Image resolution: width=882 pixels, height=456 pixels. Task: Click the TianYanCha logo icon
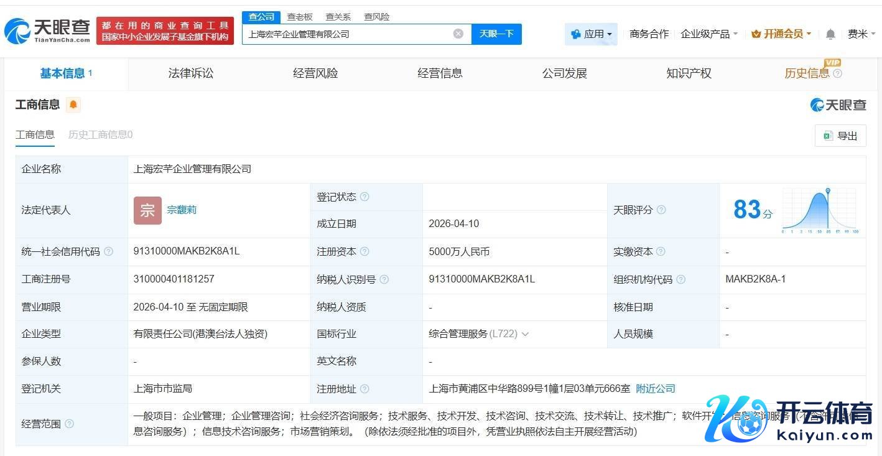(17, 31)
